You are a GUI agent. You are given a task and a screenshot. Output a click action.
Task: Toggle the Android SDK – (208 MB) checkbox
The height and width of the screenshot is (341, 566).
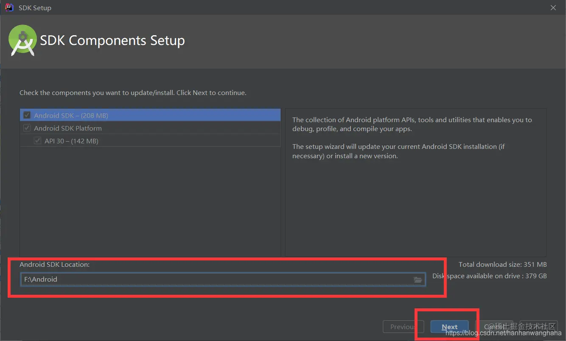tap(27, 115)
